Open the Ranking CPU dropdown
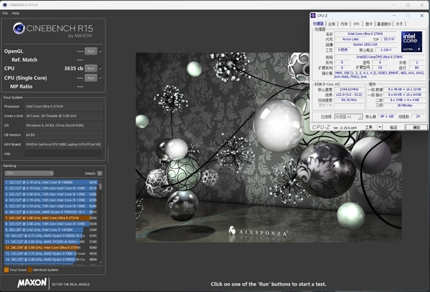The height and width of the screenshot is (292, 430). (x=29, y=173)
